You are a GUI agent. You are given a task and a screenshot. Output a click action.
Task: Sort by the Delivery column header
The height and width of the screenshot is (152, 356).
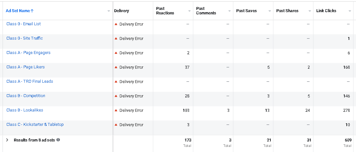click(x=121, y=11)
